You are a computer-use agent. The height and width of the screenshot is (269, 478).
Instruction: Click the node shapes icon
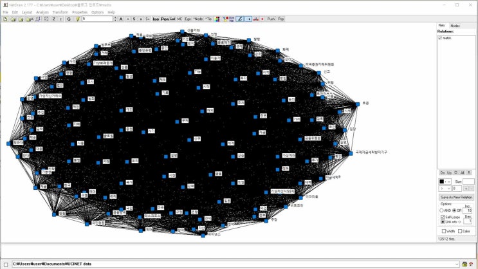[x=225, y=19]
